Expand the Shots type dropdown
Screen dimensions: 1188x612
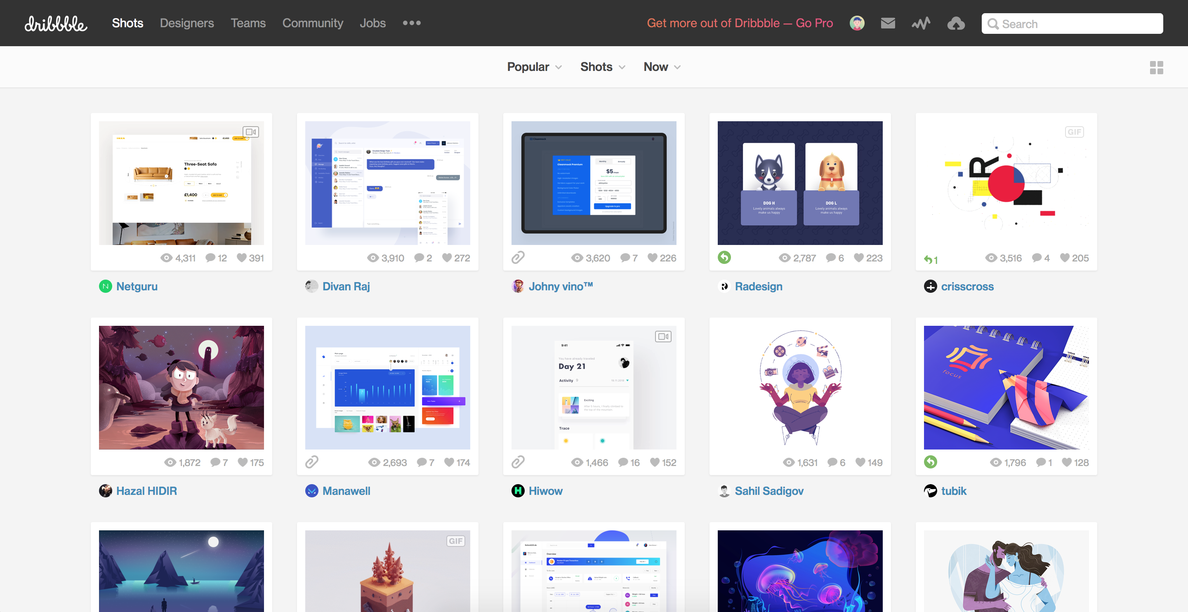603,67
